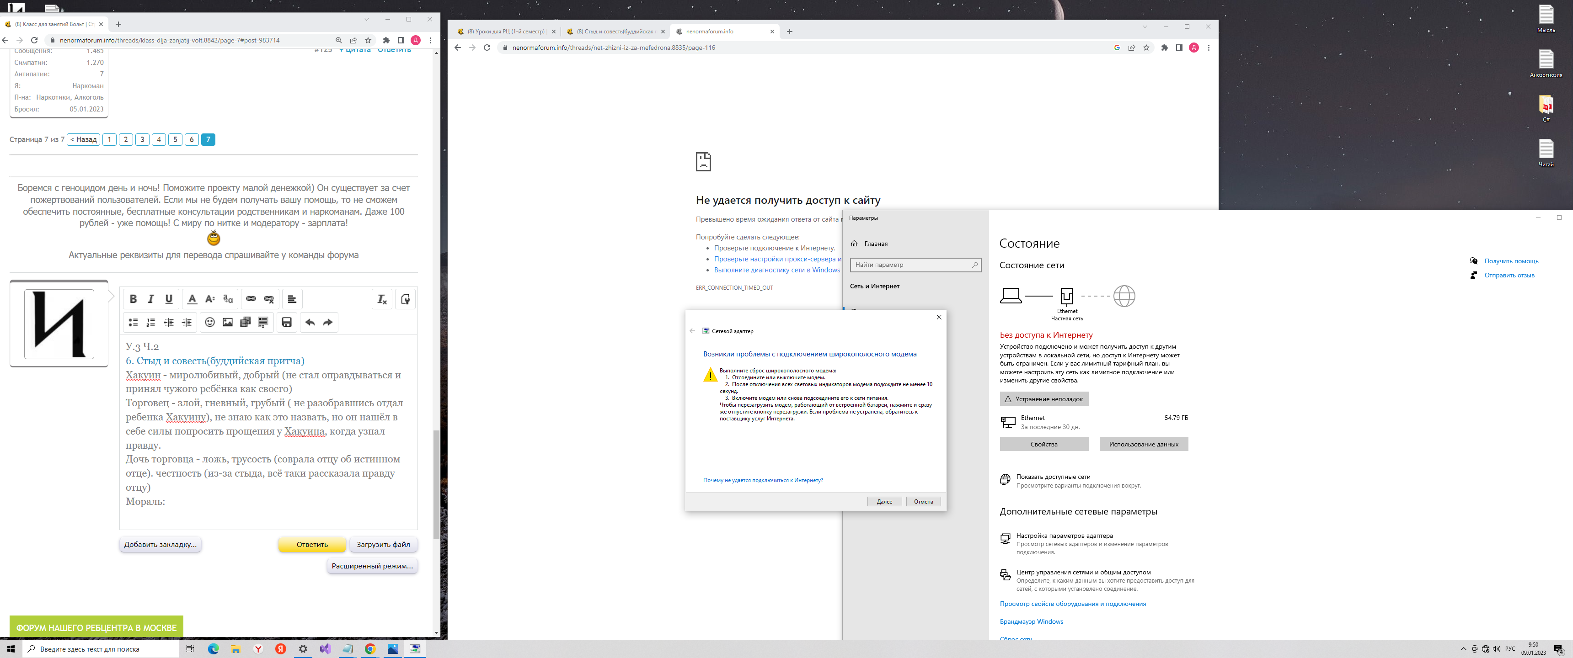Click the unlink icon in the editor
This screenshot has height=658, width=1573.
[x=269, y=299]
